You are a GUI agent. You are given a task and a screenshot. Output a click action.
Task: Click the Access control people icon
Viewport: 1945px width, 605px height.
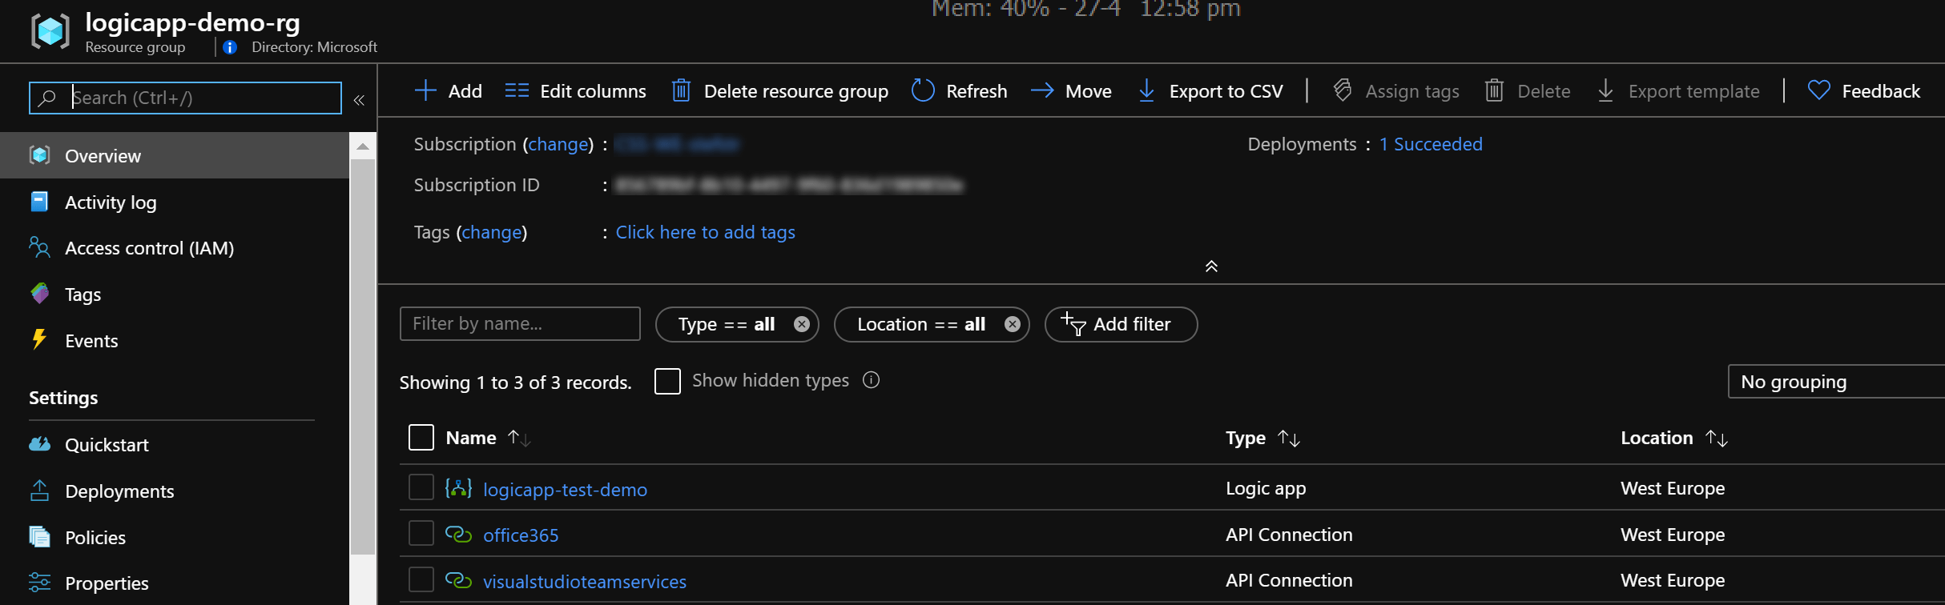(x=39, y=247)
